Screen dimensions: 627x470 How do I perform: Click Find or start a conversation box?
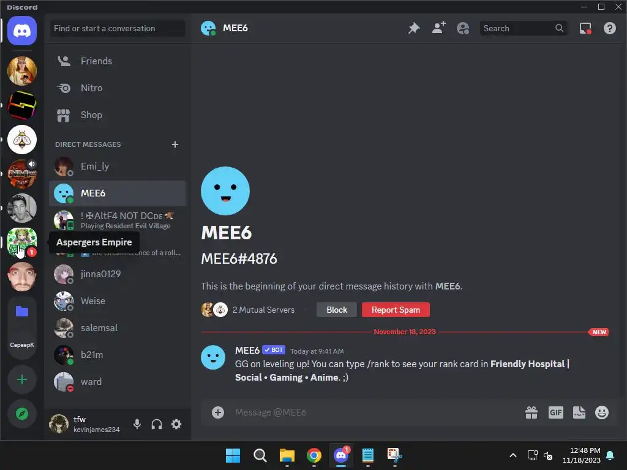[x=118, y=28]
